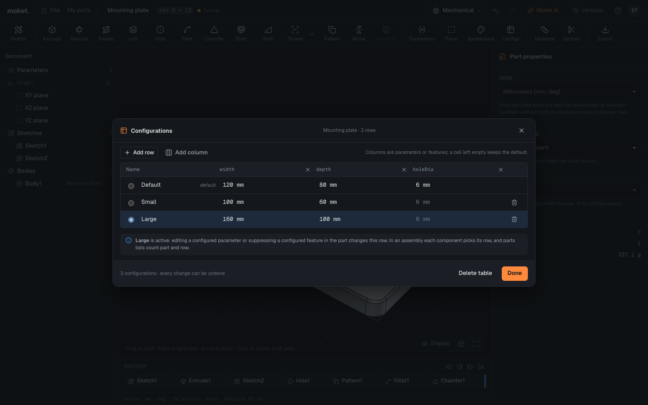Remove the depth column
The image size is (648, 405).
404,170
